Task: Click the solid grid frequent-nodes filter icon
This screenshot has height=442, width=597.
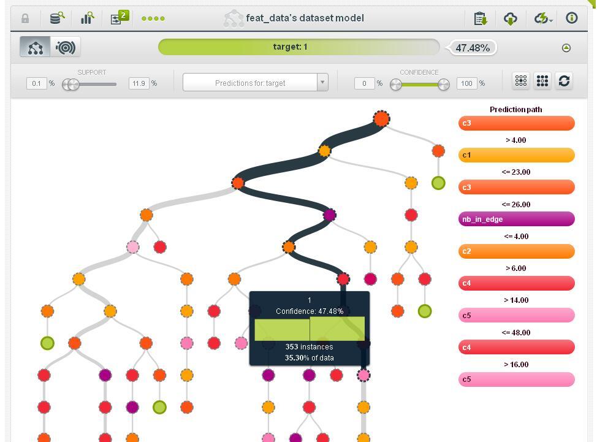Action: pos(542,81)
